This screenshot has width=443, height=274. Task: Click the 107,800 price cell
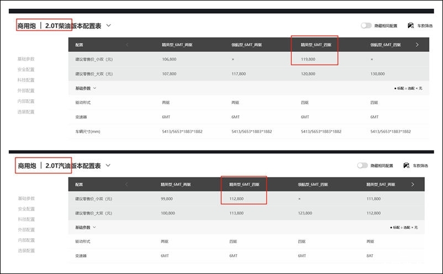pyautogui.click(x=169, y=74)
